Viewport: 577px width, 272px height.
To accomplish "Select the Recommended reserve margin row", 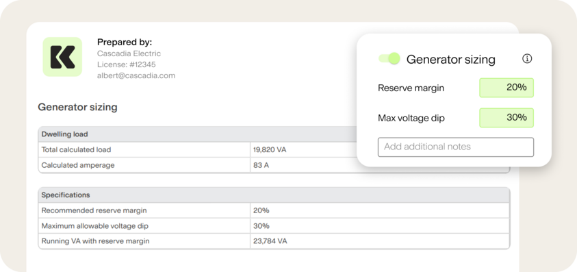I will [x=274, y=210].
